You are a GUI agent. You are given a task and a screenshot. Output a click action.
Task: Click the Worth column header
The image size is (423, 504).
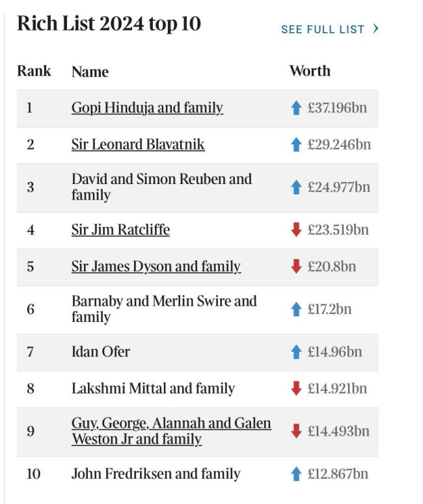click(310, 71)
